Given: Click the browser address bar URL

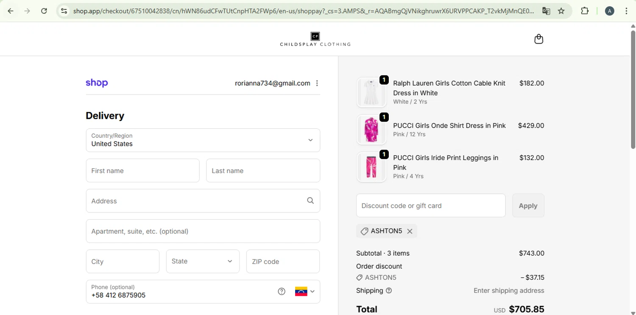Looking at the screenshot, I should click(304, 11).
